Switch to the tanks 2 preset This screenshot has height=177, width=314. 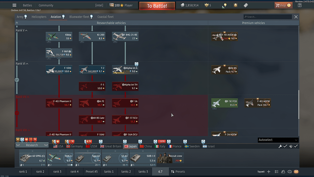(126, 172)
